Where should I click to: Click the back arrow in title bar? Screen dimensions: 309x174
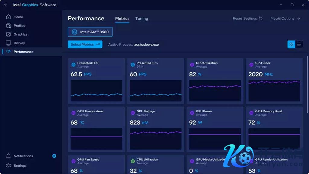(5, 5)
